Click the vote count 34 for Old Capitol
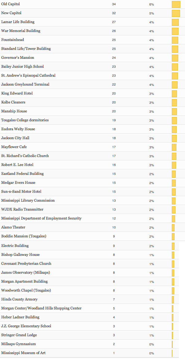The image size is (185, 359). [x=114, y=4]
